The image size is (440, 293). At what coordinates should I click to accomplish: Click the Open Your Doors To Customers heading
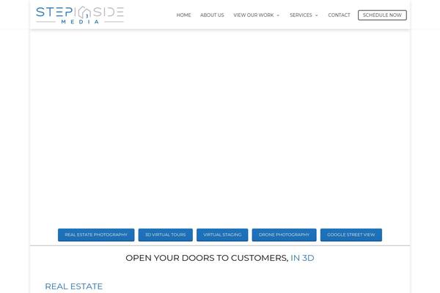[x=220, y=258]
